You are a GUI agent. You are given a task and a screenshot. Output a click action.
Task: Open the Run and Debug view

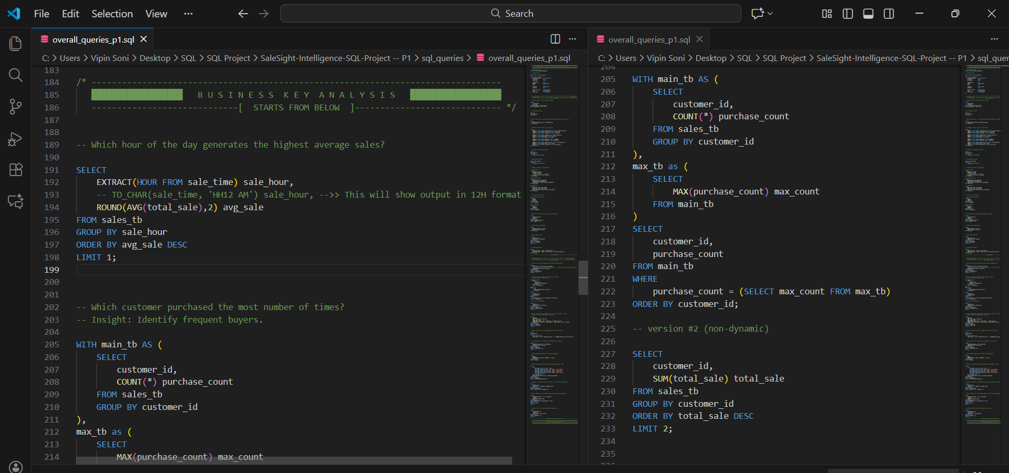(16, 139)
